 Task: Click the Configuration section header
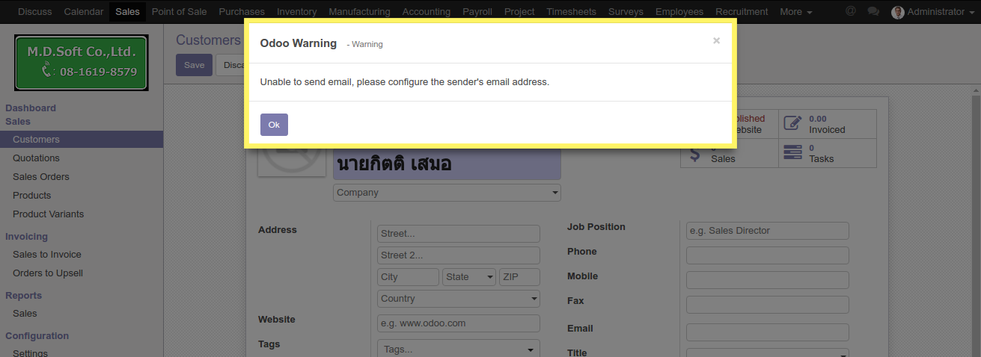tap(37, 336)
